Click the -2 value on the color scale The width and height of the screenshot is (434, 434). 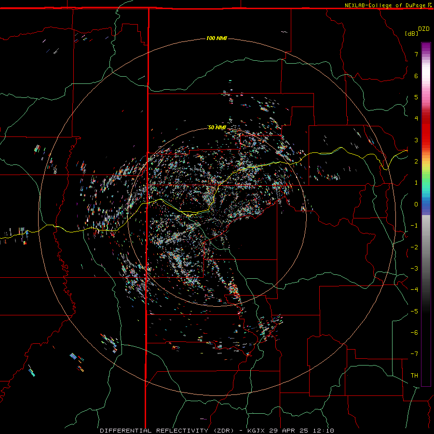coord(414,247)
